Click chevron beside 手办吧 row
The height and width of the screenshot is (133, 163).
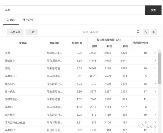tap(155, 107)
